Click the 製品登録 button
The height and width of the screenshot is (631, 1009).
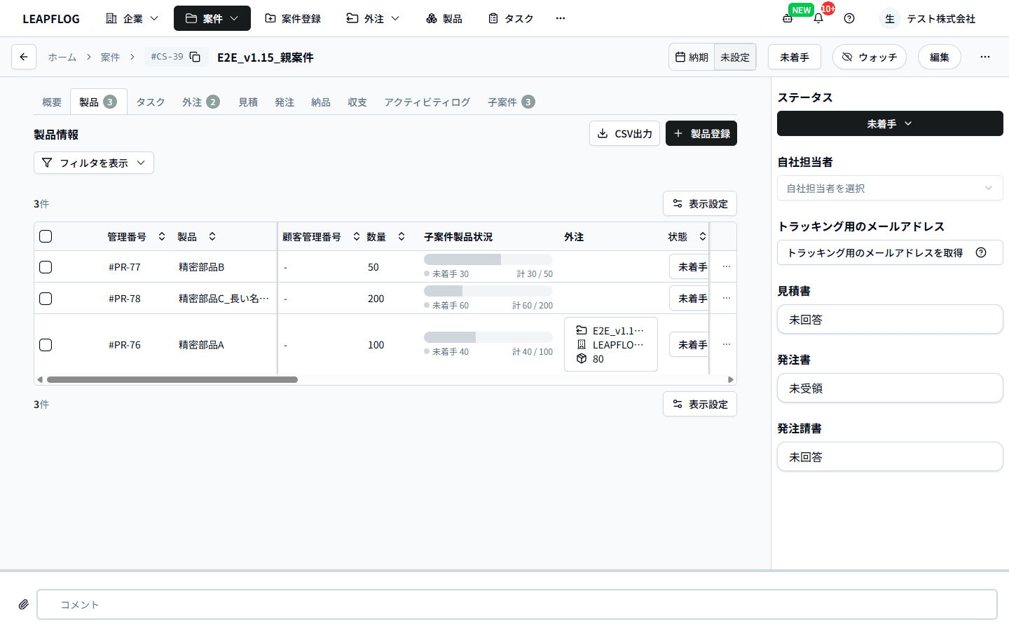point(701,133)
